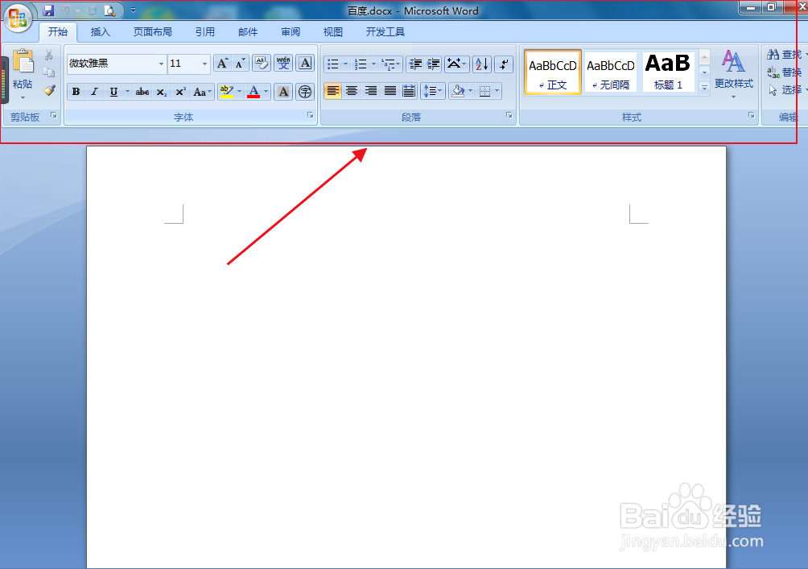Cut selection with scissors icon

(x=49, y=55)
